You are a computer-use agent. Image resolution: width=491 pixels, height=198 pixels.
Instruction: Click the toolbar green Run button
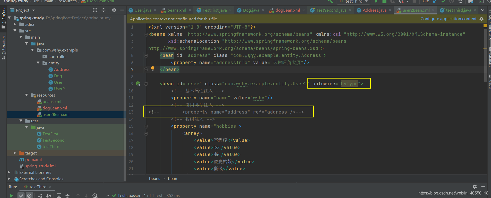(376, 2)
